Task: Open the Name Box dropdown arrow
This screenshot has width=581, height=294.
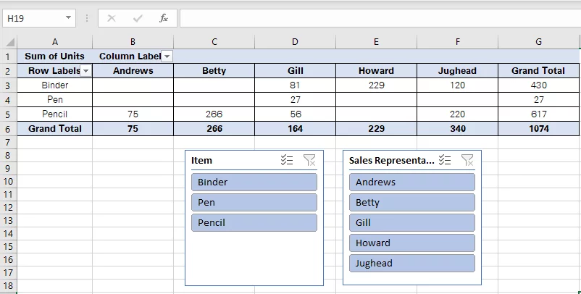Action: [68, 18]
